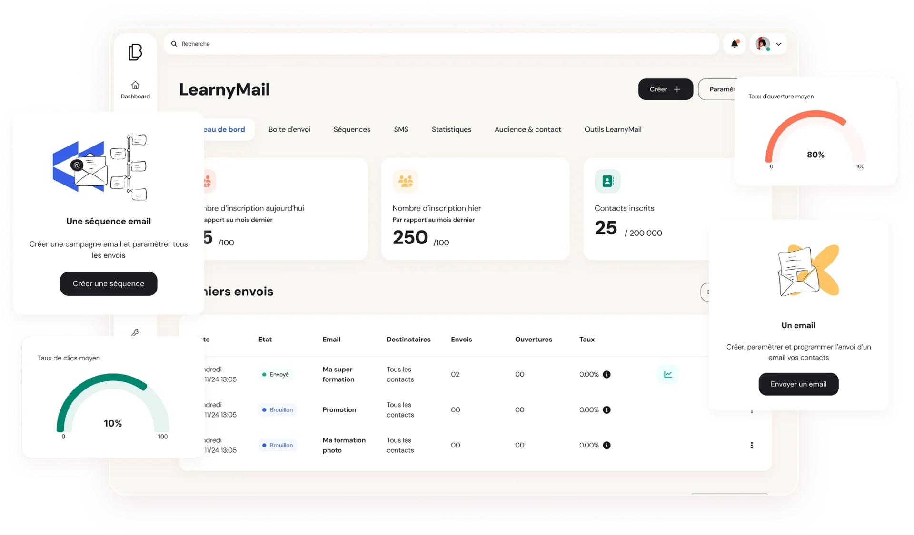914x535 pixels.
Task: Click the LearnyMail logo in the sidebar
Action: (x=135, y=52)
